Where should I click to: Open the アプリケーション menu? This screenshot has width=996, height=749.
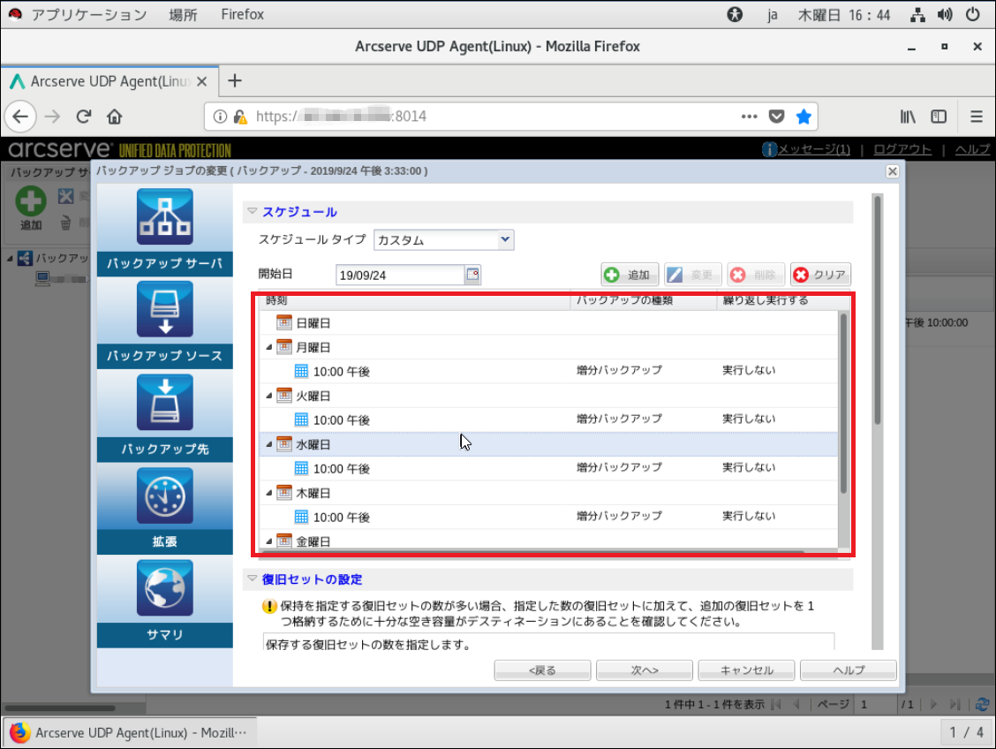(89, 14)
